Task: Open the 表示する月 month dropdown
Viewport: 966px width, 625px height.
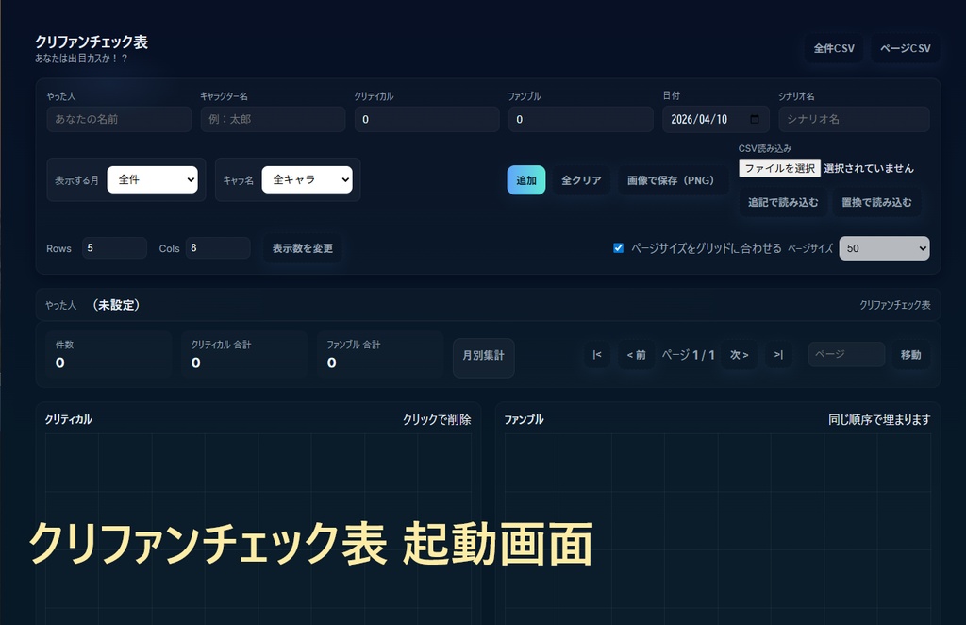Action: [x=152, y=179]
